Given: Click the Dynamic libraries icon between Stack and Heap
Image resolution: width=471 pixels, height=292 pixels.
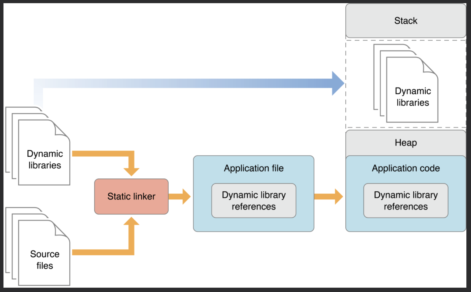Looking at the screenshot, I should coord(406,83).
